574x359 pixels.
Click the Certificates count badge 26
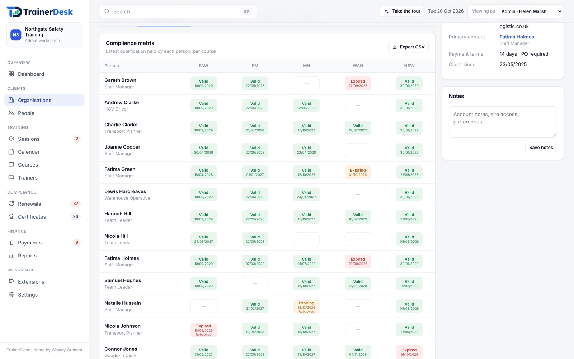tap(76, 217)
